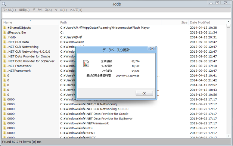Click the vertical scrollbar thumb
Screen dimensions: 233x146
pos(229,26)
